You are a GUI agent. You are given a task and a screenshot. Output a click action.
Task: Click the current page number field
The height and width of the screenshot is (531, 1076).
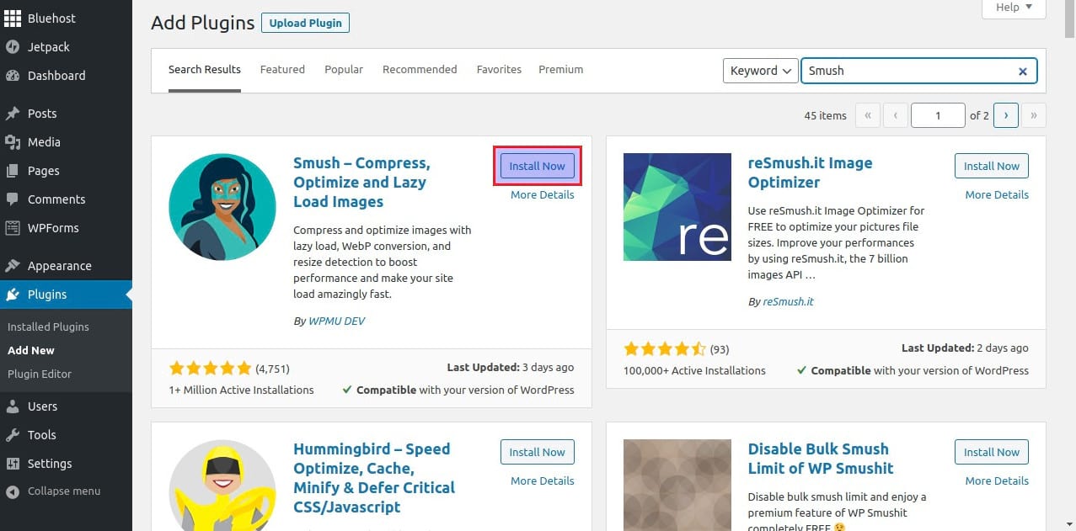(x=938, y=115)
